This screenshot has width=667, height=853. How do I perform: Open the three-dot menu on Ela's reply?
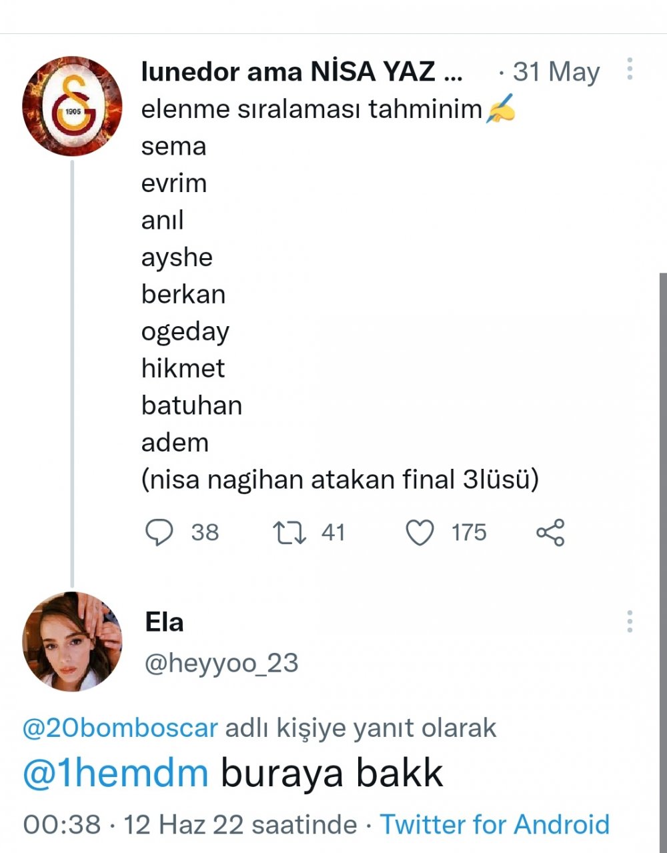point(630,622)
